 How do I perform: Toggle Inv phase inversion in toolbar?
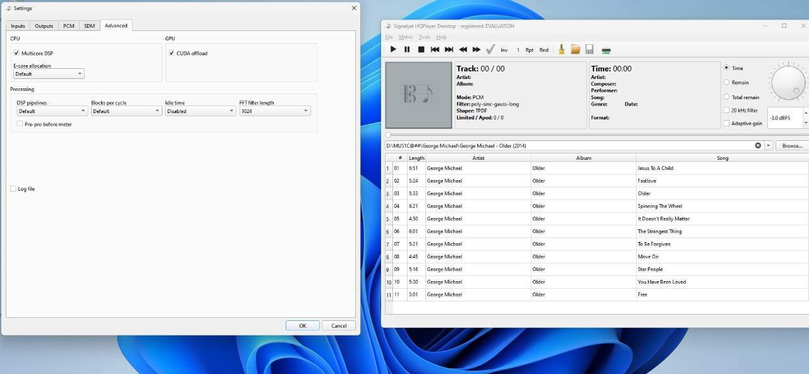coord(504,50)
